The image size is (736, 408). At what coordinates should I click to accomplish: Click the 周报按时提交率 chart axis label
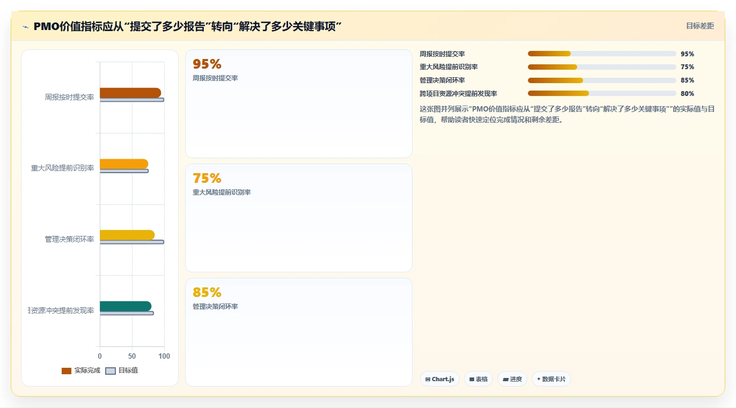point(69,97)
